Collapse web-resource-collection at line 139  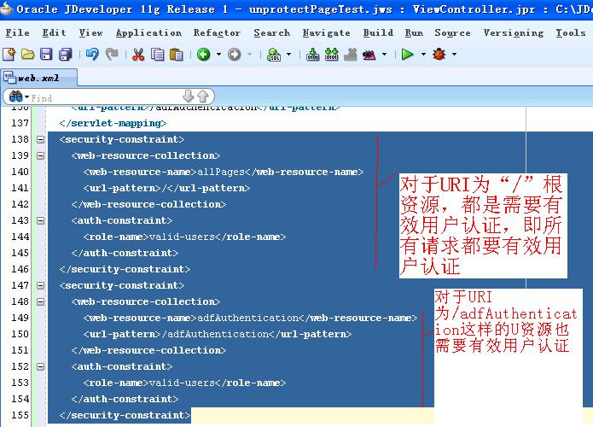(x=40, y=156)
